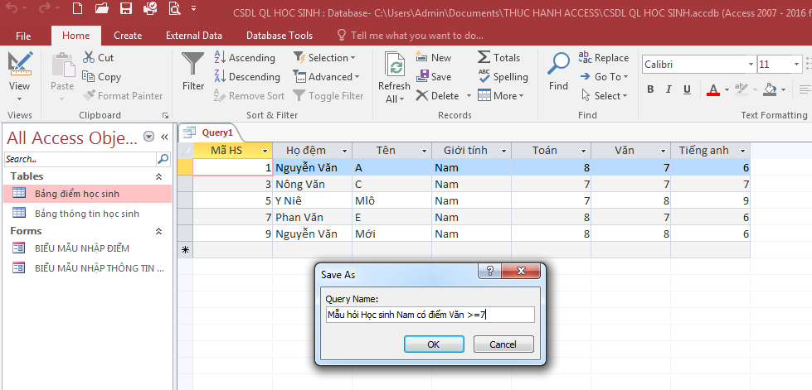Image resolution: width=812 pixels, height=390 pixels.
Task: Open the Go To dropdown
Action: click(x=603, y=76)
